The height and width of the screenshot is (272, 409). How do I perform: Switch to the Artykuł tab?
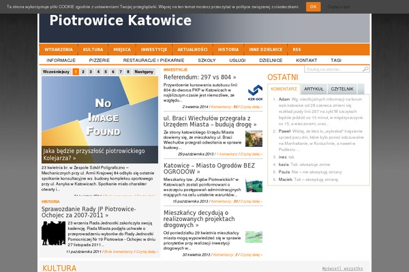pos(314,89)
